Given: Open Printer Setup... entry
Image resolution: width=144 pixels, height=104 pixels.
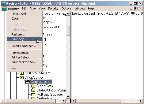Looking at the screenshot, I should [25, 57].
